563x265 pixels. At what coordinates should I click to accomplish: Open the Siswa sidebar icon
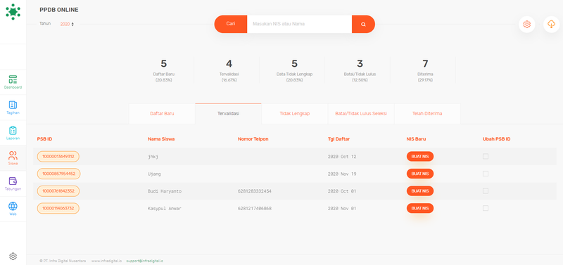[13, 158]
